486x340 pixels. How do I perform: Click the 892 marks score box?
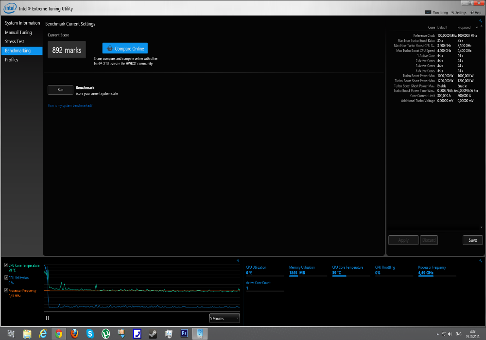pos(67,50)
